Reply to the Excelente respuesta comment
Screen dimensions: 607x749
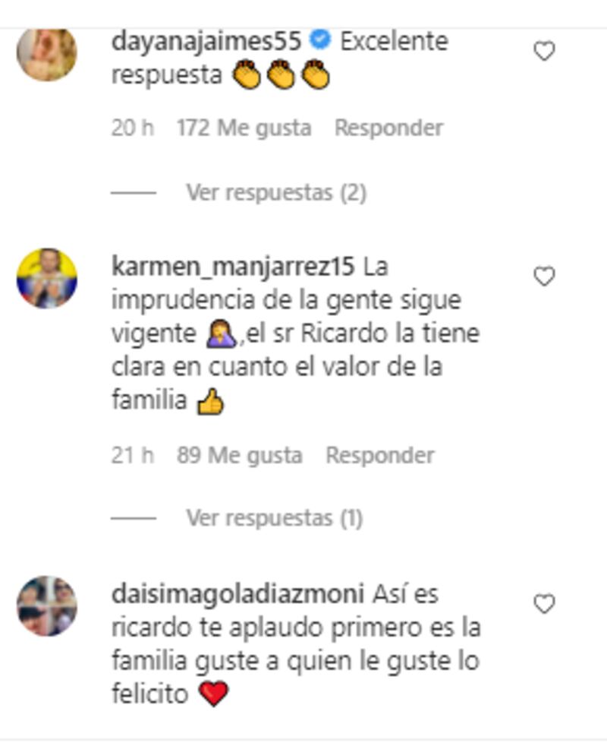tap(389, 128)
